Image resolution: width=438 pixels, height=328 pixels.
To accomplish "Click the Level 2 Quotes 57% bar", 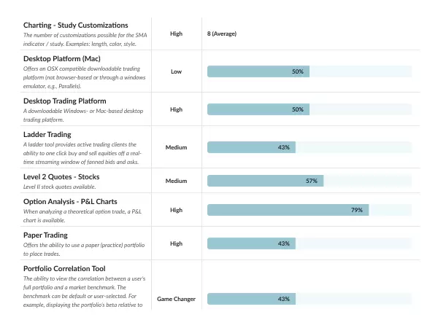I will click(x=309, y=181).
